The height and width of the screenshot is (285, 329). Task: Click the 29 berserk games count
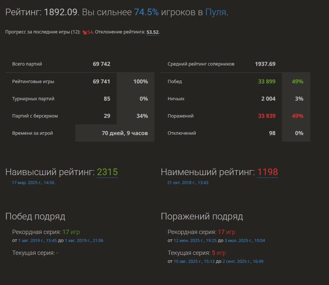pos(107,116)
